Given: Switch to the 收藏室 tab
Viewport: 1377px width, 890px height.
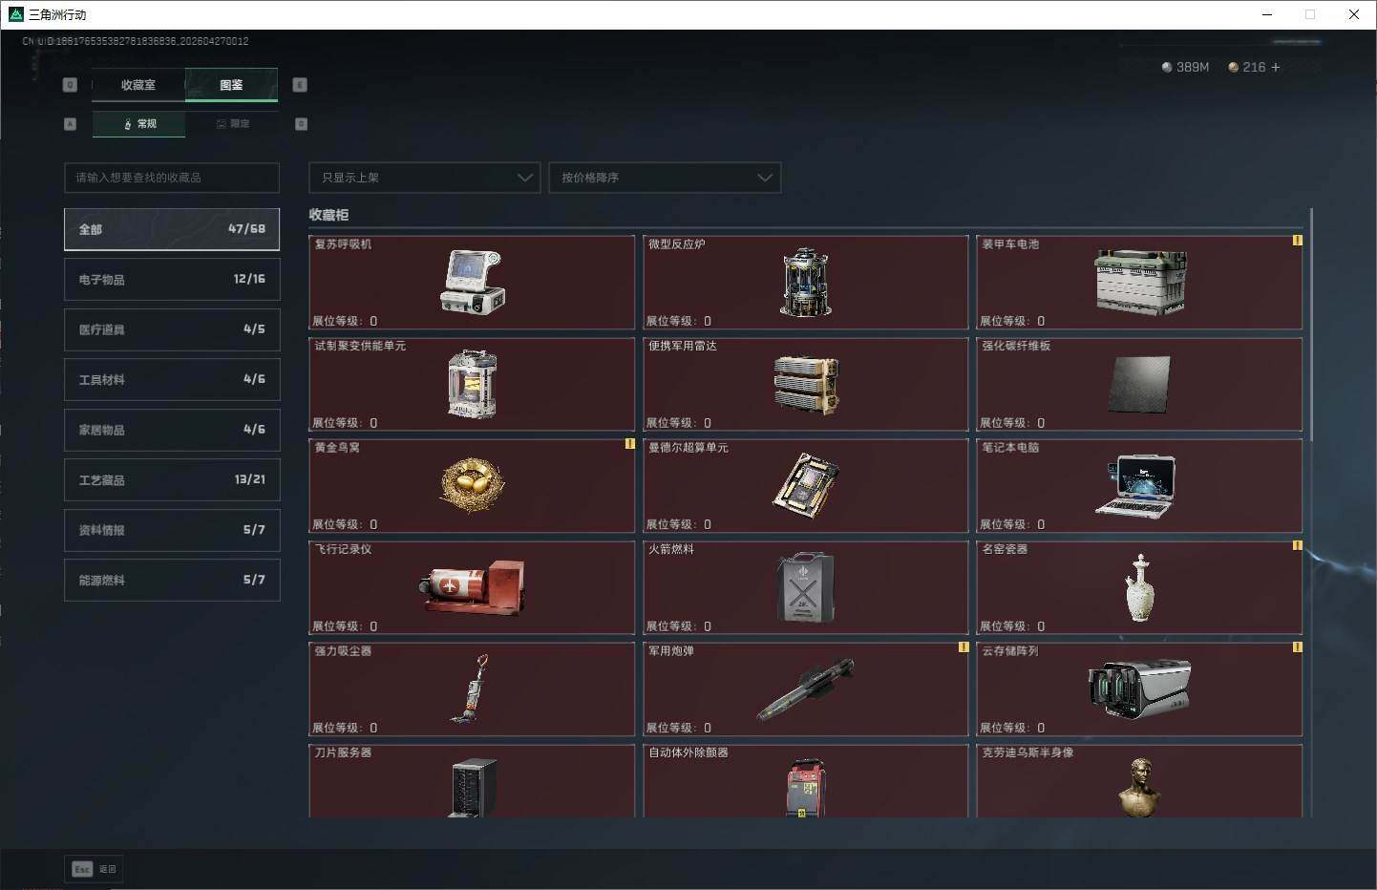Looking at the screenshot, I should (138, 85).
